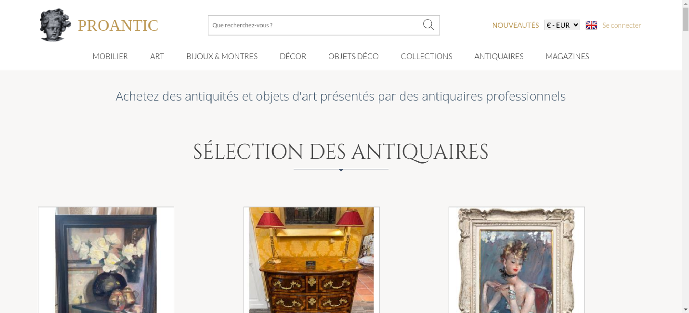Viewport: 689px width, 313px height.
Task: Click the magnifying glass search icon
Action: tap(428, 25)
